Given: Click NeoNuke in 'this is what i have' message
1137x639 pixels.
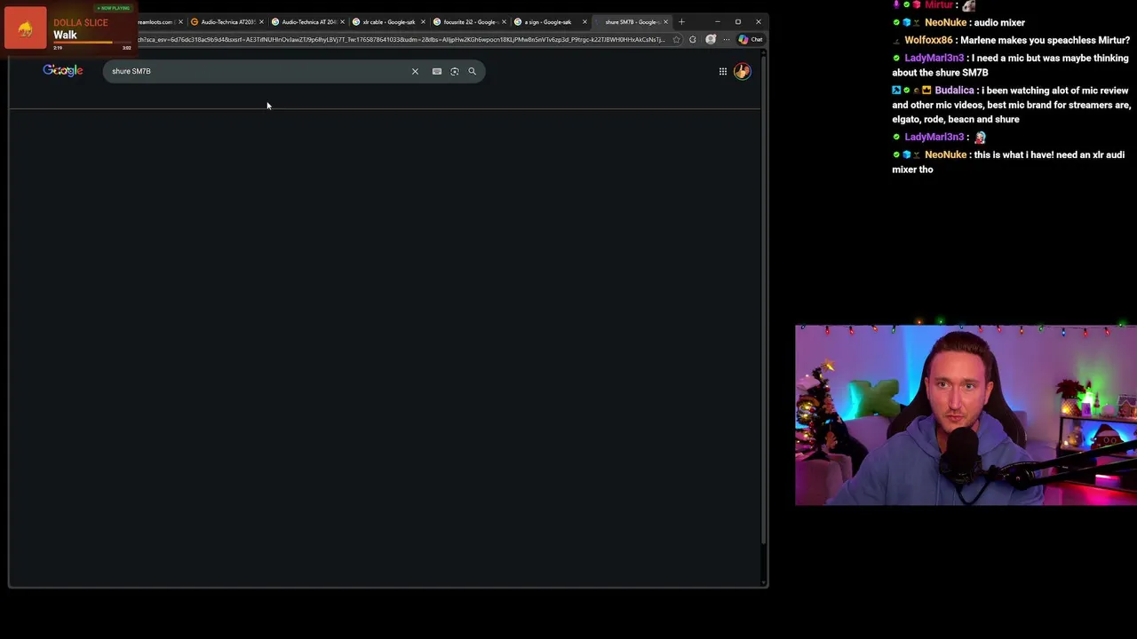Looking at the screenshot, I should click(x=945, y=154).
